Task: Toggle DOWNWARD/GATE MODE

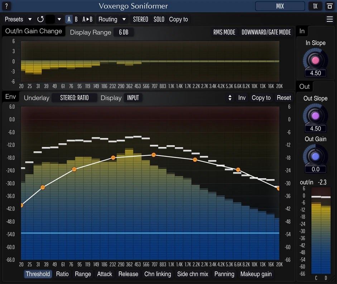Action: click(266, 32)
